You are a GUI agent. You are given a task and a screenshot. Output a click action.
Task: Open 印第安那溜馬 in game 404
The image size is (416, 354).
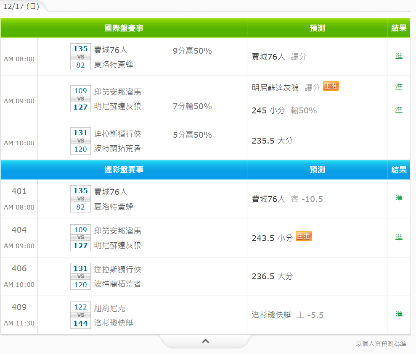coord(117,231)
